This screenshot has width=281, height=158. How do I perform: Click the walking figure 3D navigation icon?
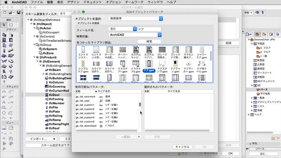263,13
